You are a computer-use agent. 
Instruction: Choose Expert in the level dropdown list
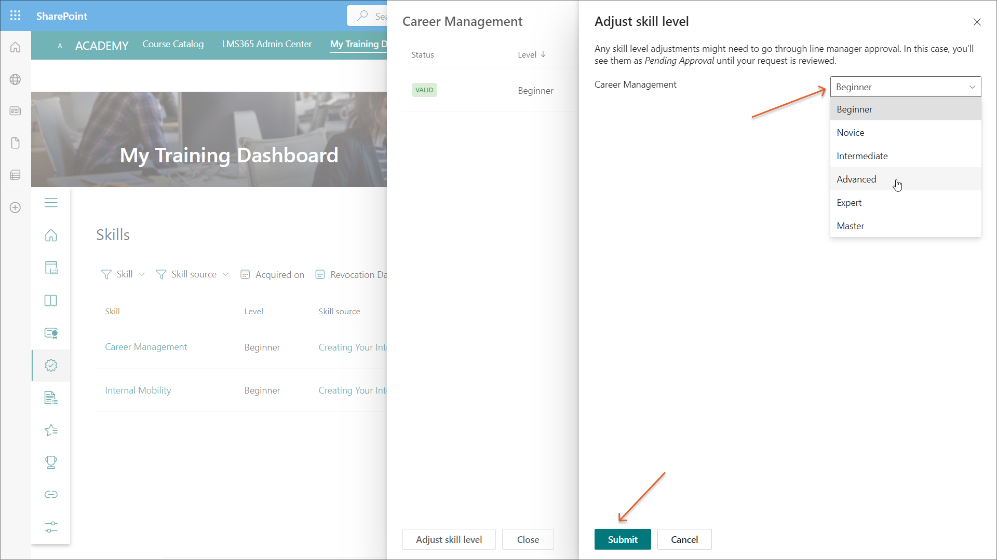point(849,203)
